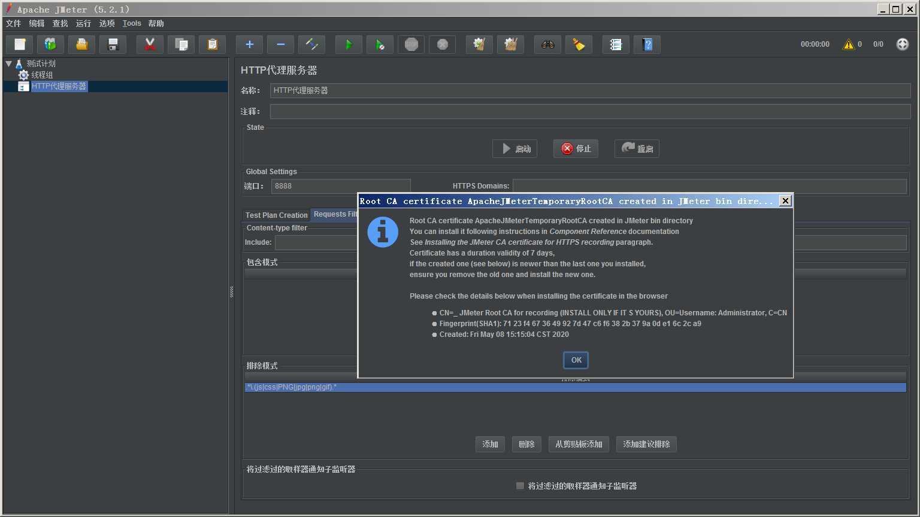Click the 端口 port field showing 8888
The image size is (920, 517).
pyautogui.click(x=341, y=186)
